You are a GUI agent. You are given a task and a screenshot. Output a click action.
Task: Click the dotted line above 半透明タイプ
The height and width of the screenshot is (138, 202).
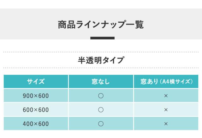pos(101,52)
